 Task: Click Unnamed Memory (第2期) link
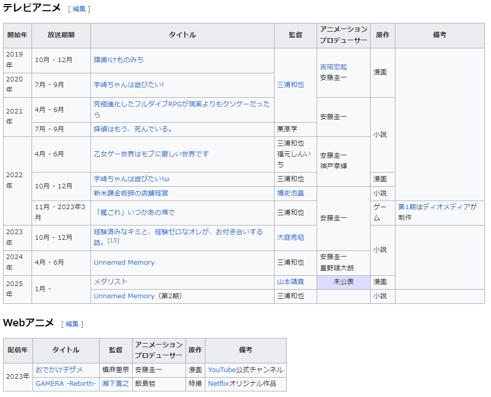click(x=124, y=296)
